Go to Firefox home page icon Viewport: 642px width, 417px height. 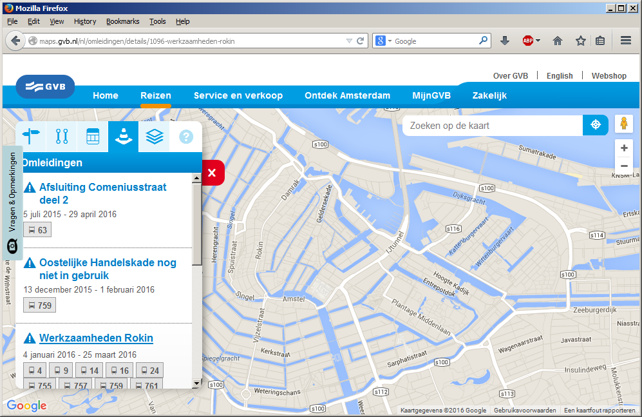(558, 41)
